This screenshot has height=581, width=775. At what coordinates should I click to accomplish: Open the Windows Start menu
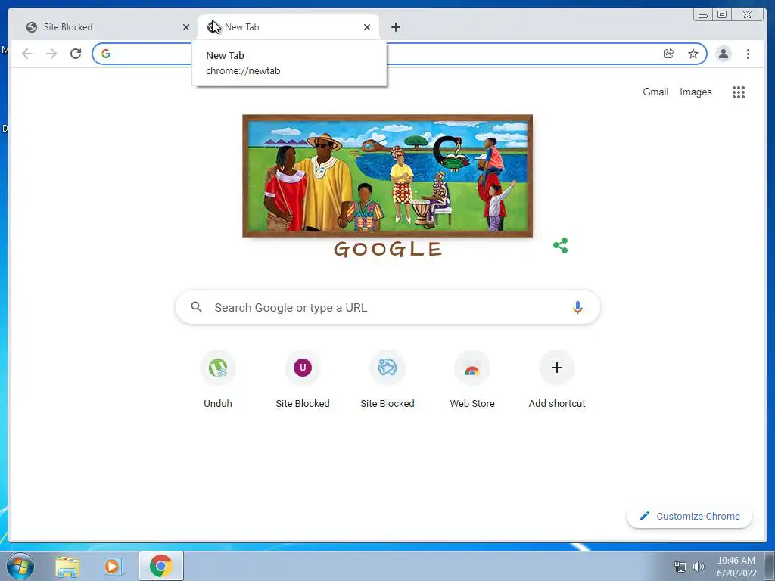coord(20,566)
